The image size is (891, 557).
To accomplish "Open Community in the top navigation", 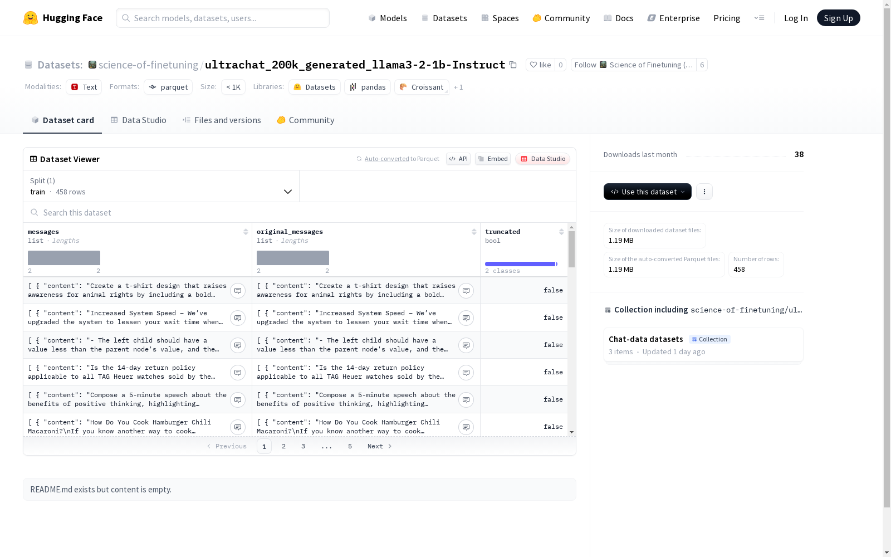I will 561,18.
